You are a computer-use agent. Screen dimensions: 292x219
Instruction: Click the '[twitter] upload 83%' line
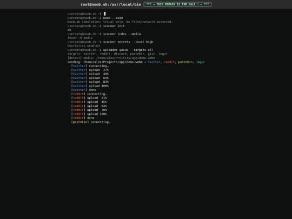(x=90, y=82)
